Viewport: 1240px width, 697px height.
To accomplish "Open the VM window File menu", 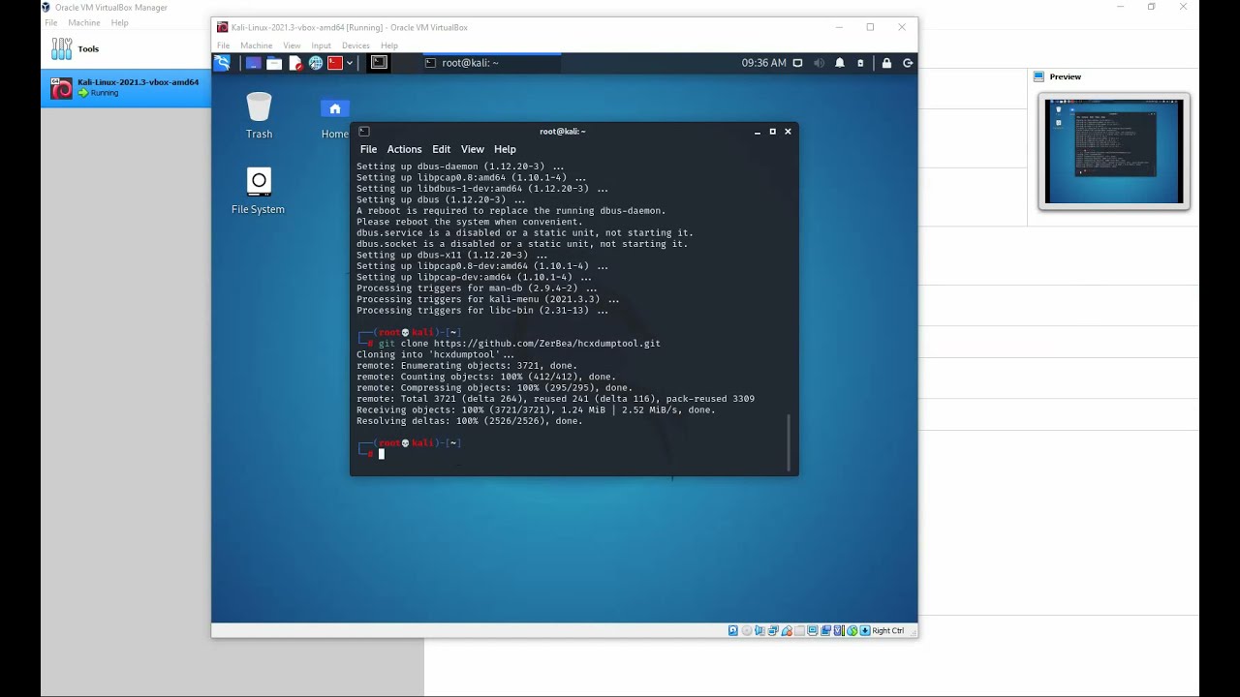I will coord(223,45).
